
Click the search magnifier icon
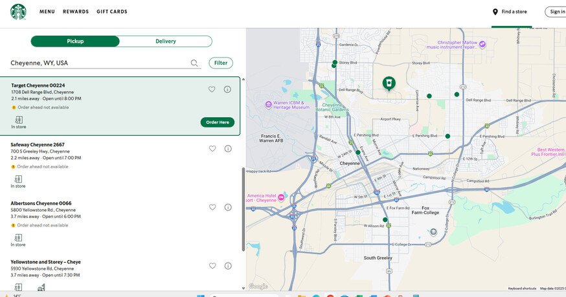pyautogui.click(x=194, y=63)
